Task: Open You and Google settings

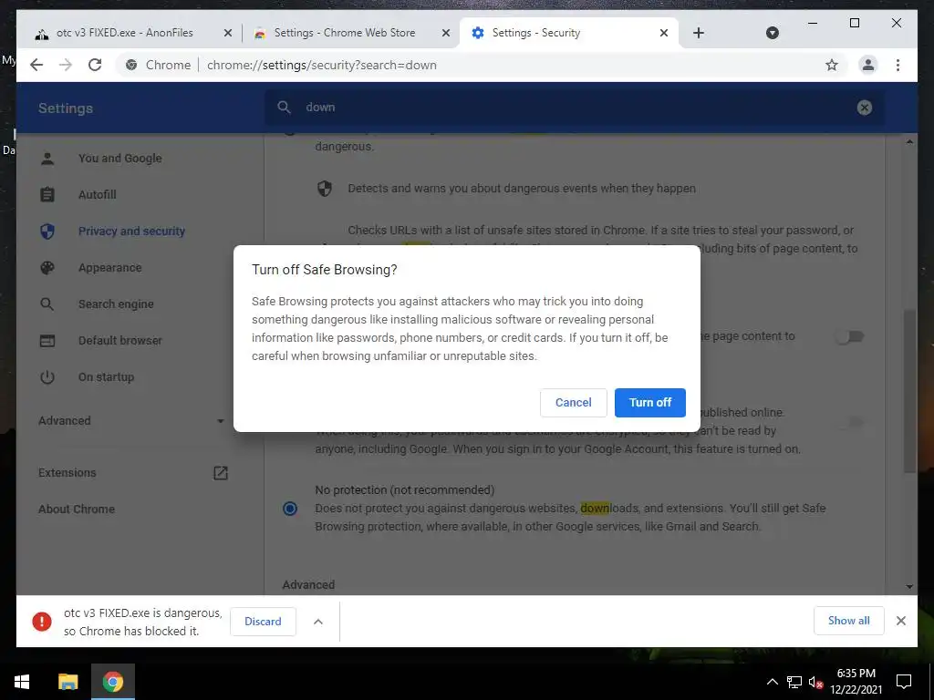Action: click(119, 159)
